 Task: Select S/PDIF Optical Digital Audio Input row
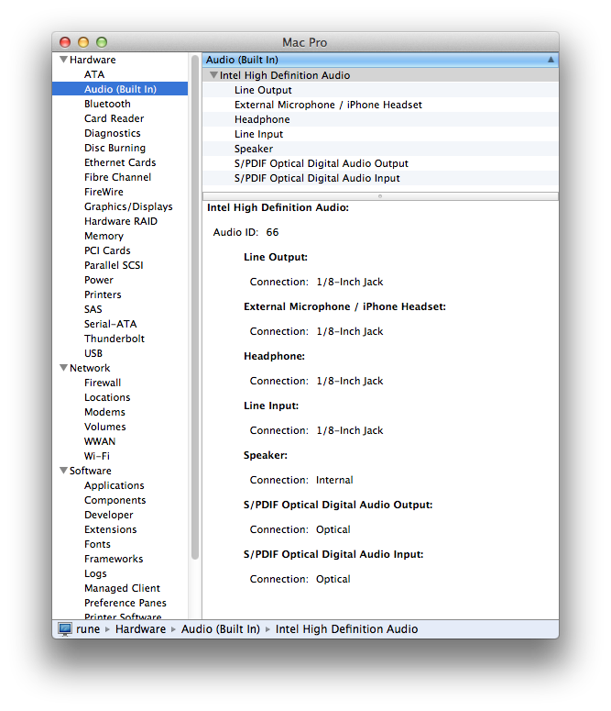tap(317, 179)
